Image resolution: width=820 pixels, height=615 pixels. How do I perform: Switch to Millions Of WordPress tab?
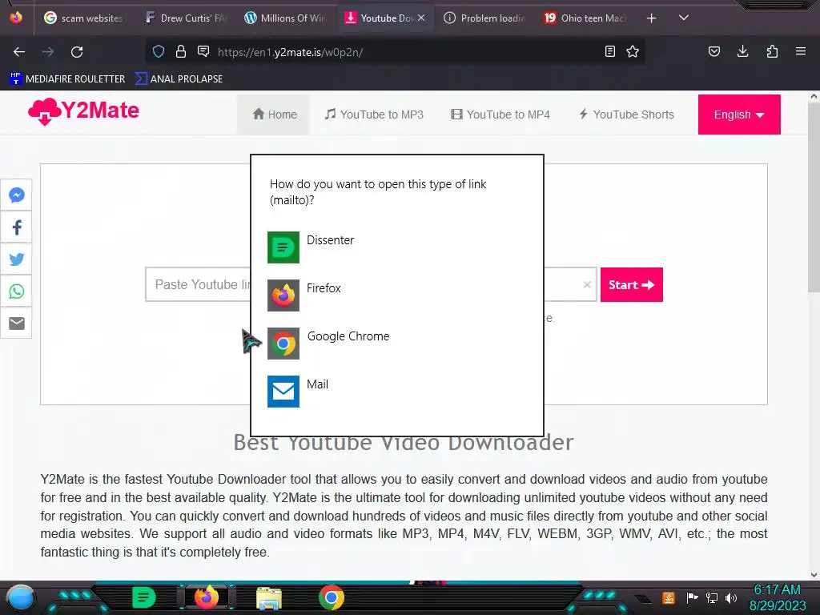286,18
